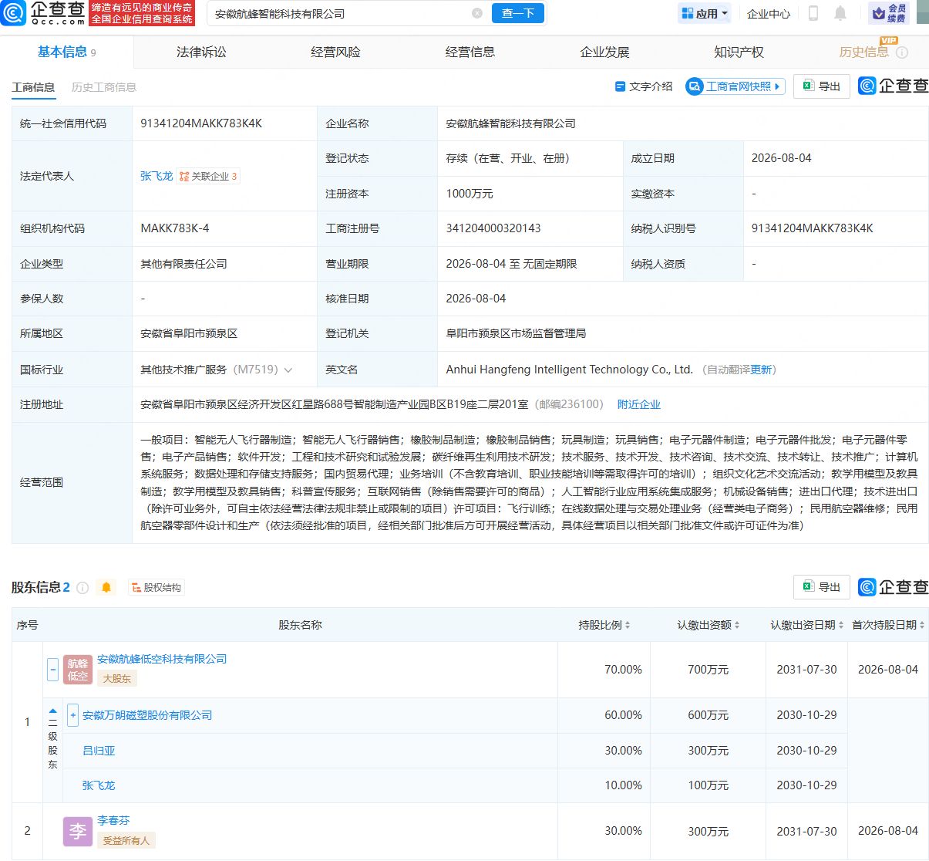This screenshot has width=929, height=861.
Task: Open 安徽航蜂低空科技有限公司 link
Action: [162, 659]
